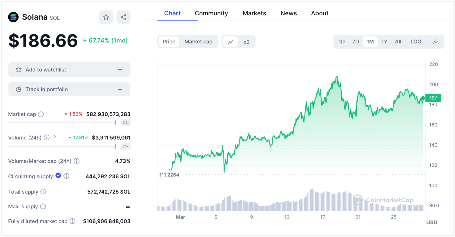Viewport: 455px width, 237px height.
Task: Select the 1Y time range
Action: tap(384, 42)
